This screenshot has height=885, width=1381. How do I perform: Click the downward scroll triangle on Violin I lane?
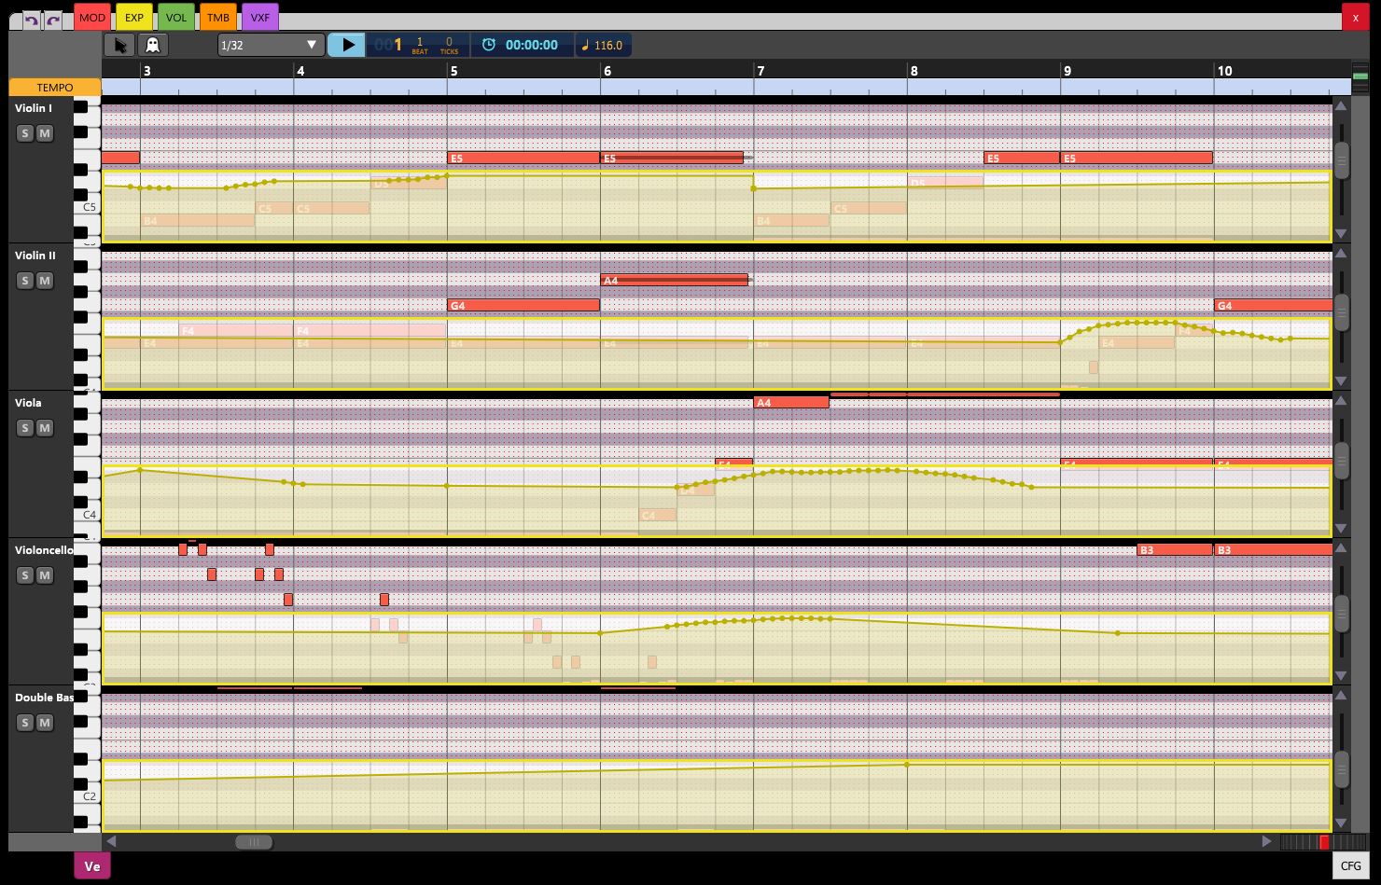(1341, 235)
